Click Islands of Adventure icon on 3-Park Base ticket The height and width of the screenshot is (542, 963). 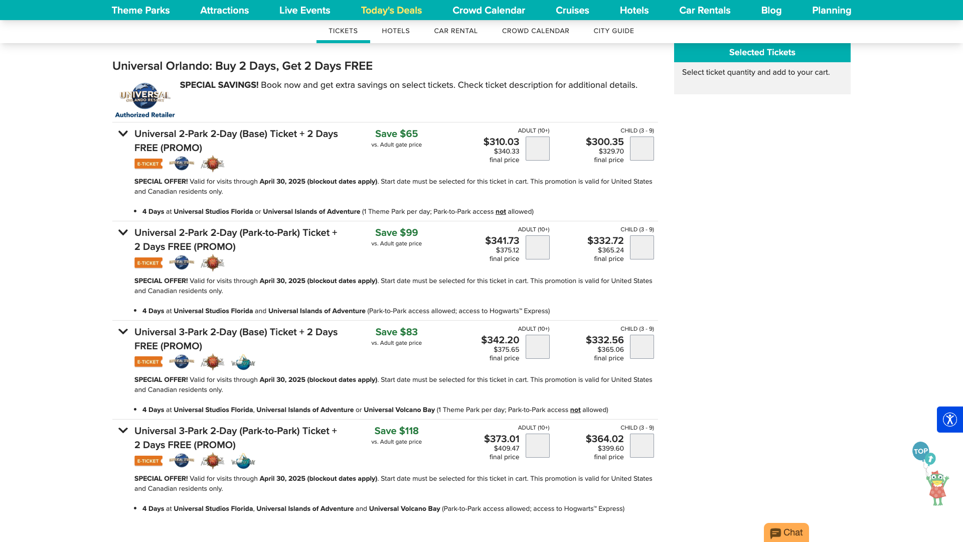213,361
